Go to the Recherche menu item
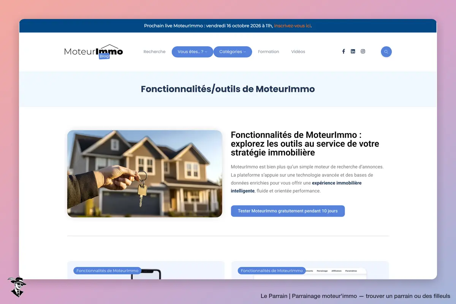 [155, 52]
